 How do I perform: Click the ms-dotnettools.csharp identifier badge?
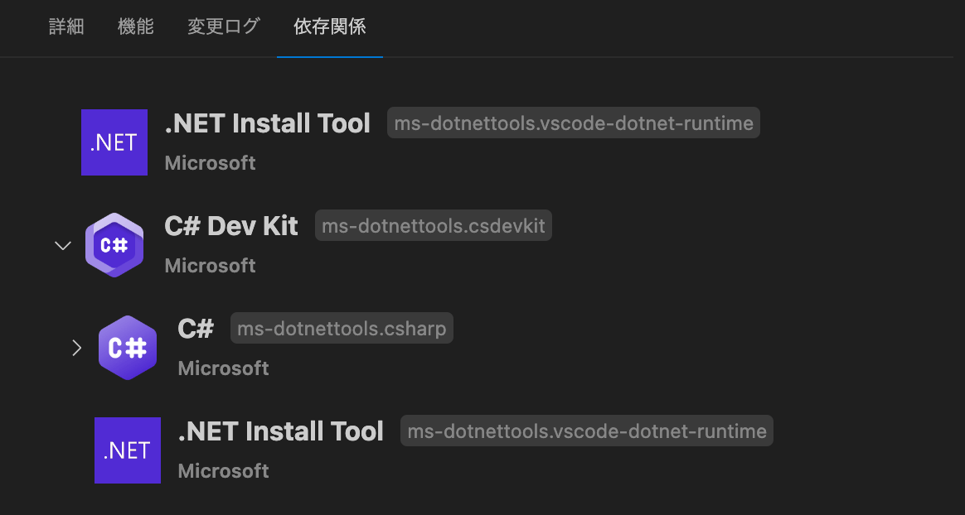(342, 328)
